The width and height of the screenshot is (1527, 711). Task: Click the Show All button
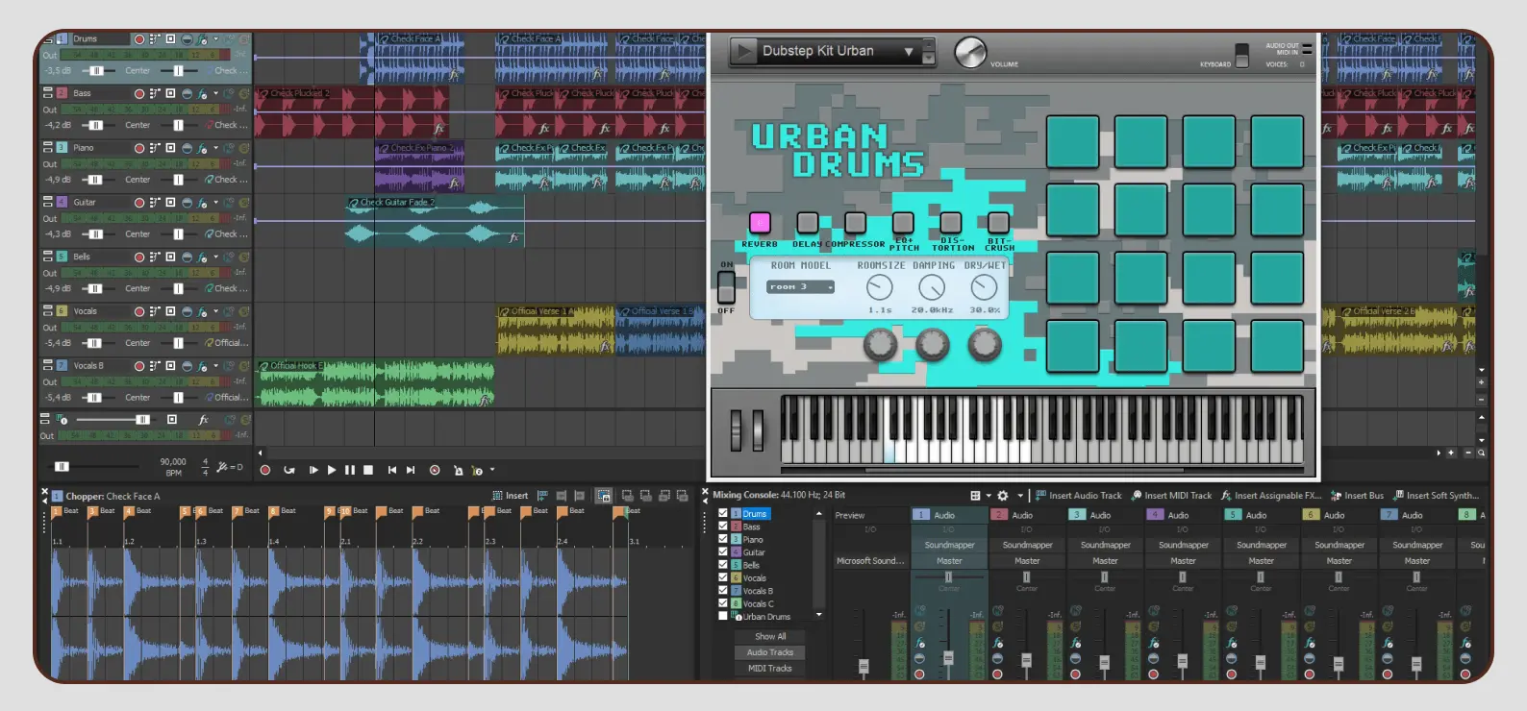[770, 636]
